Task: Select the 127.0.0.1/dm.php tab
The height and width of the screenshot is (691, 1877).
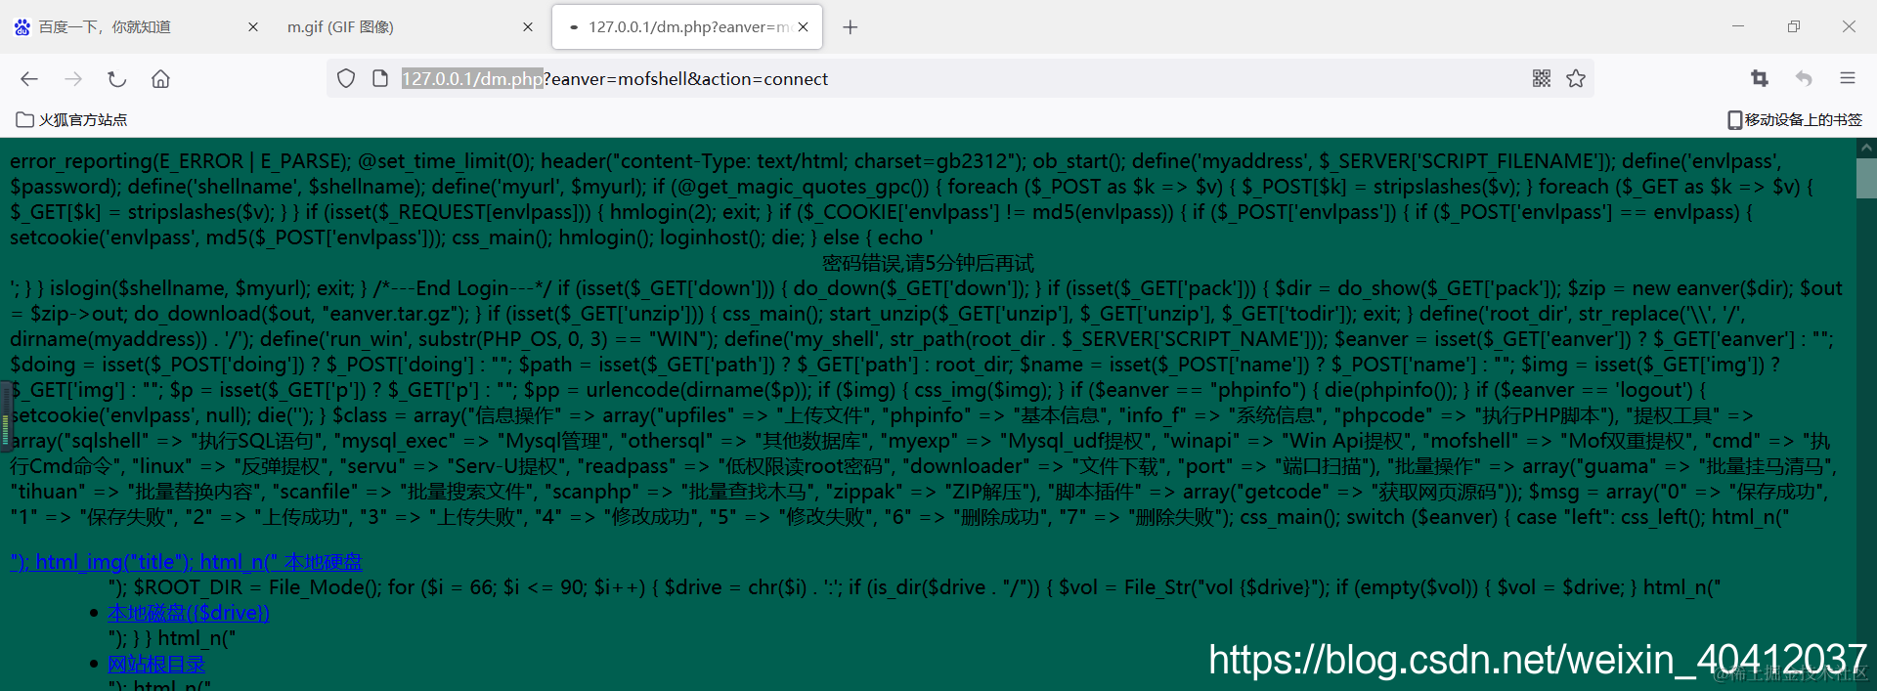Action: 687,27
